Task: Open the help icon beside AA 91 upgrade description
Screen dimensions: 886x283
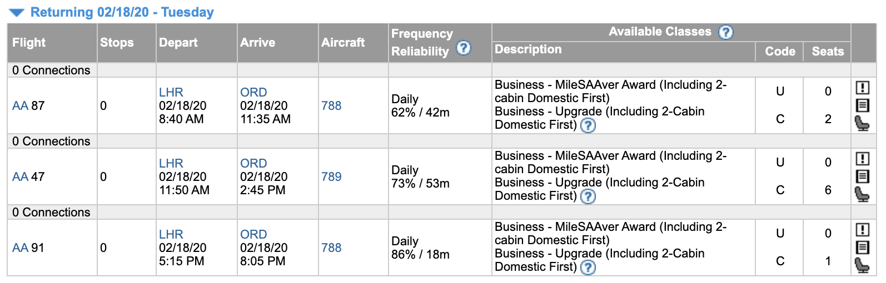Action: 588,267
